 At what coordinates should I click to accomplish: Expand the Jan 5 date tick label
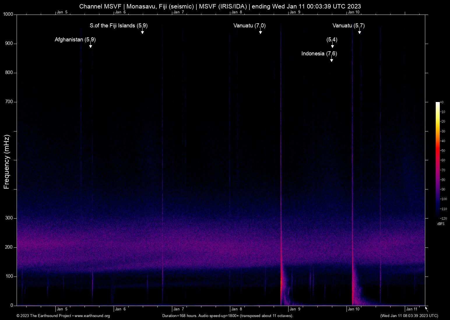62,309
